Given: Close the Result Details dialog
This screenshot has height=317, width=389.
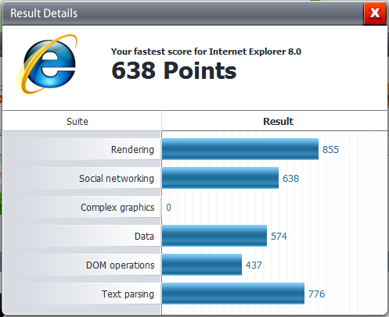Looking at the screenshot, I should click(375, 13).
